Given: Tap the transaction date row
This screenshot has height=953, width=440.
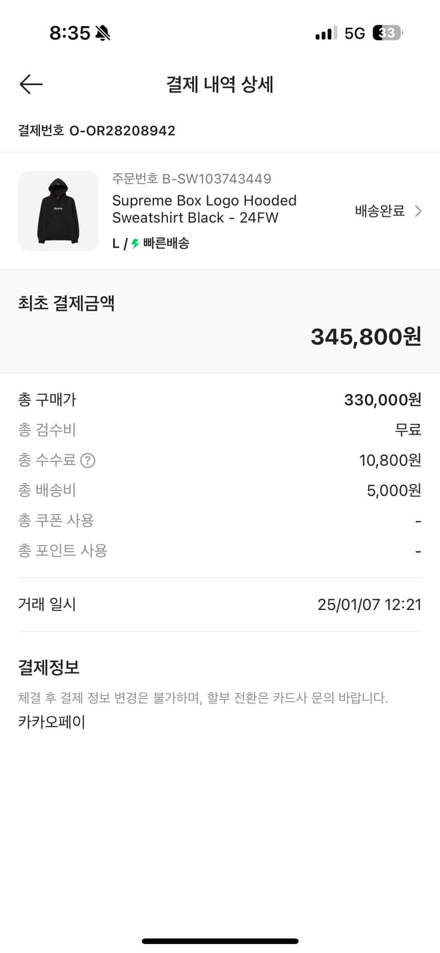Looking at the screenshot, I should click(x=220, y=604).
